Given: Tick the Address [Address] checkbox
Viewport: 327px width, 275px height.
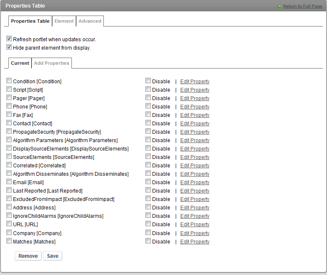Looking at the screenshot, I should 9,207.
